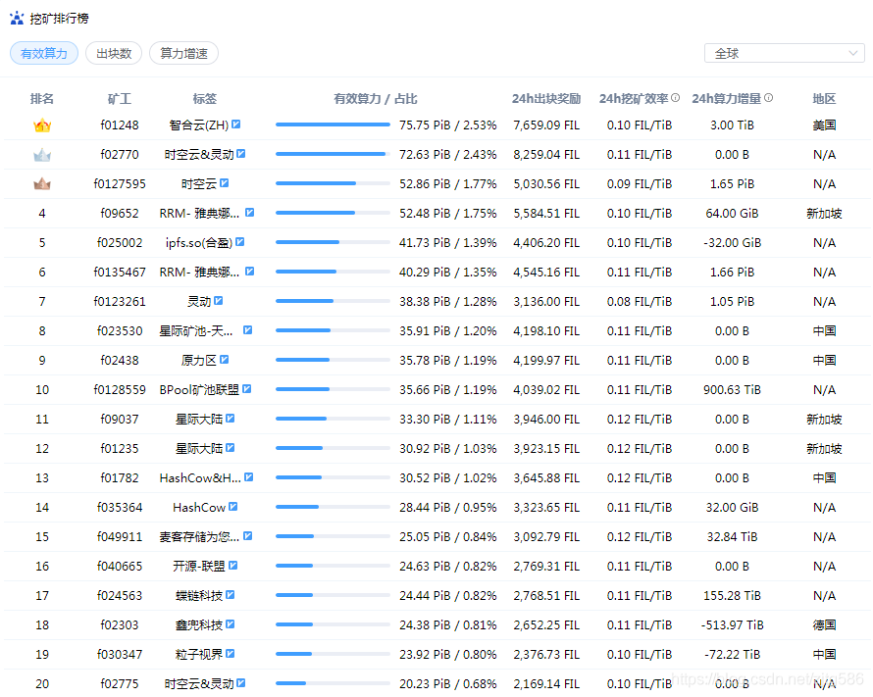Viewport: 873px width, 697px height.
Task: Open miner f02770 details
Action: pos(120,155)
